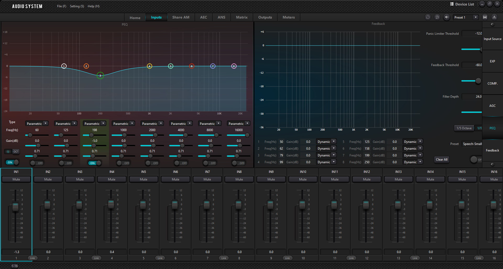Click Link between channels 7 and 8
The width and height of the screenshot is (503, 269).
point(224,258)
